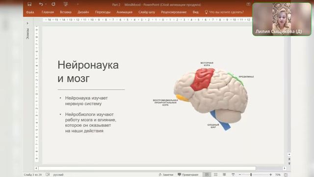Screen dimensions: 314x177
Task: Switch to the Вставка tab
Action: (x=66, y=12)
